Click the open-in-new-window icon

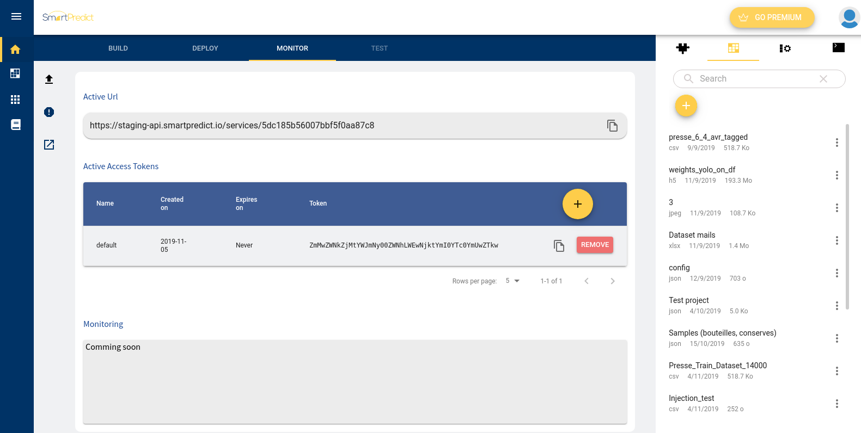pos(49,145)
